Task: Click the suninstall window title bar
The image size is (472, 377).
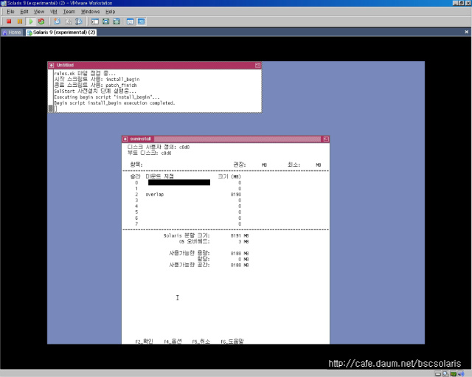Action: click(x=226, y=139)
